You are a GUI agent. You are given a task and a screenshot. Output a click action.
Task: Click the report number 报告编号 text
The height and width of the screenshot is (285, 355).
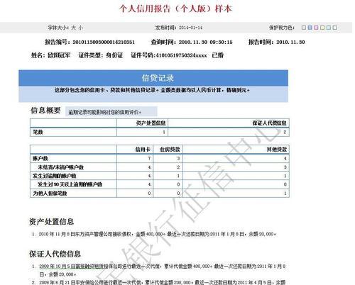point(90,42)
